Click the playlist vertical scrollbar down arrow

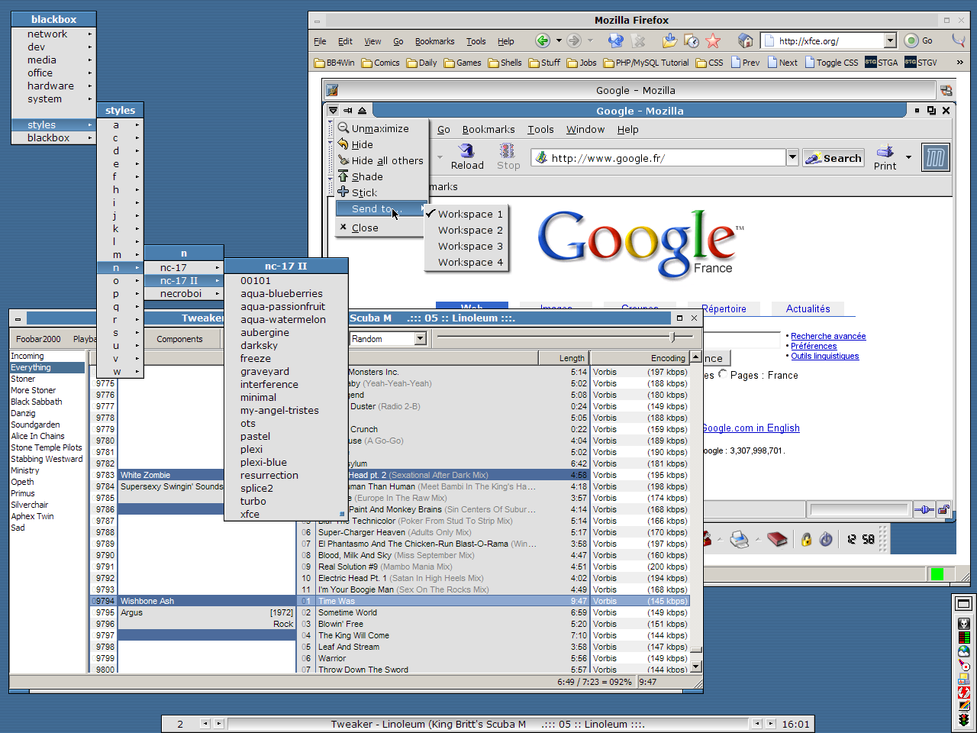click(695, 667)
